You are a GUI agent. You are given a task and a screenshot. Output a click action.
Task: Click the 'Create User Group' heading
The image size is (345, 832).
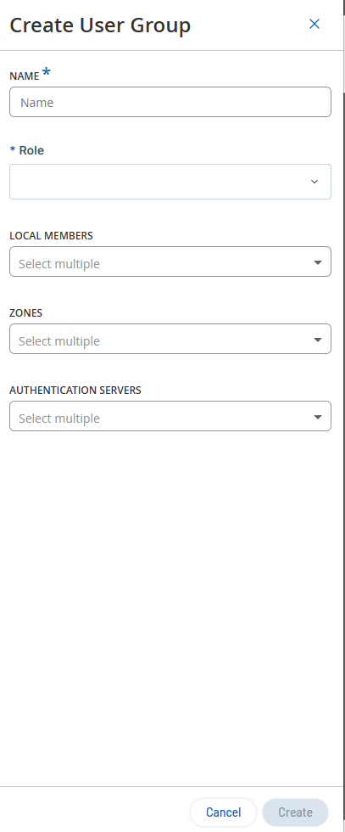[100, 25]
